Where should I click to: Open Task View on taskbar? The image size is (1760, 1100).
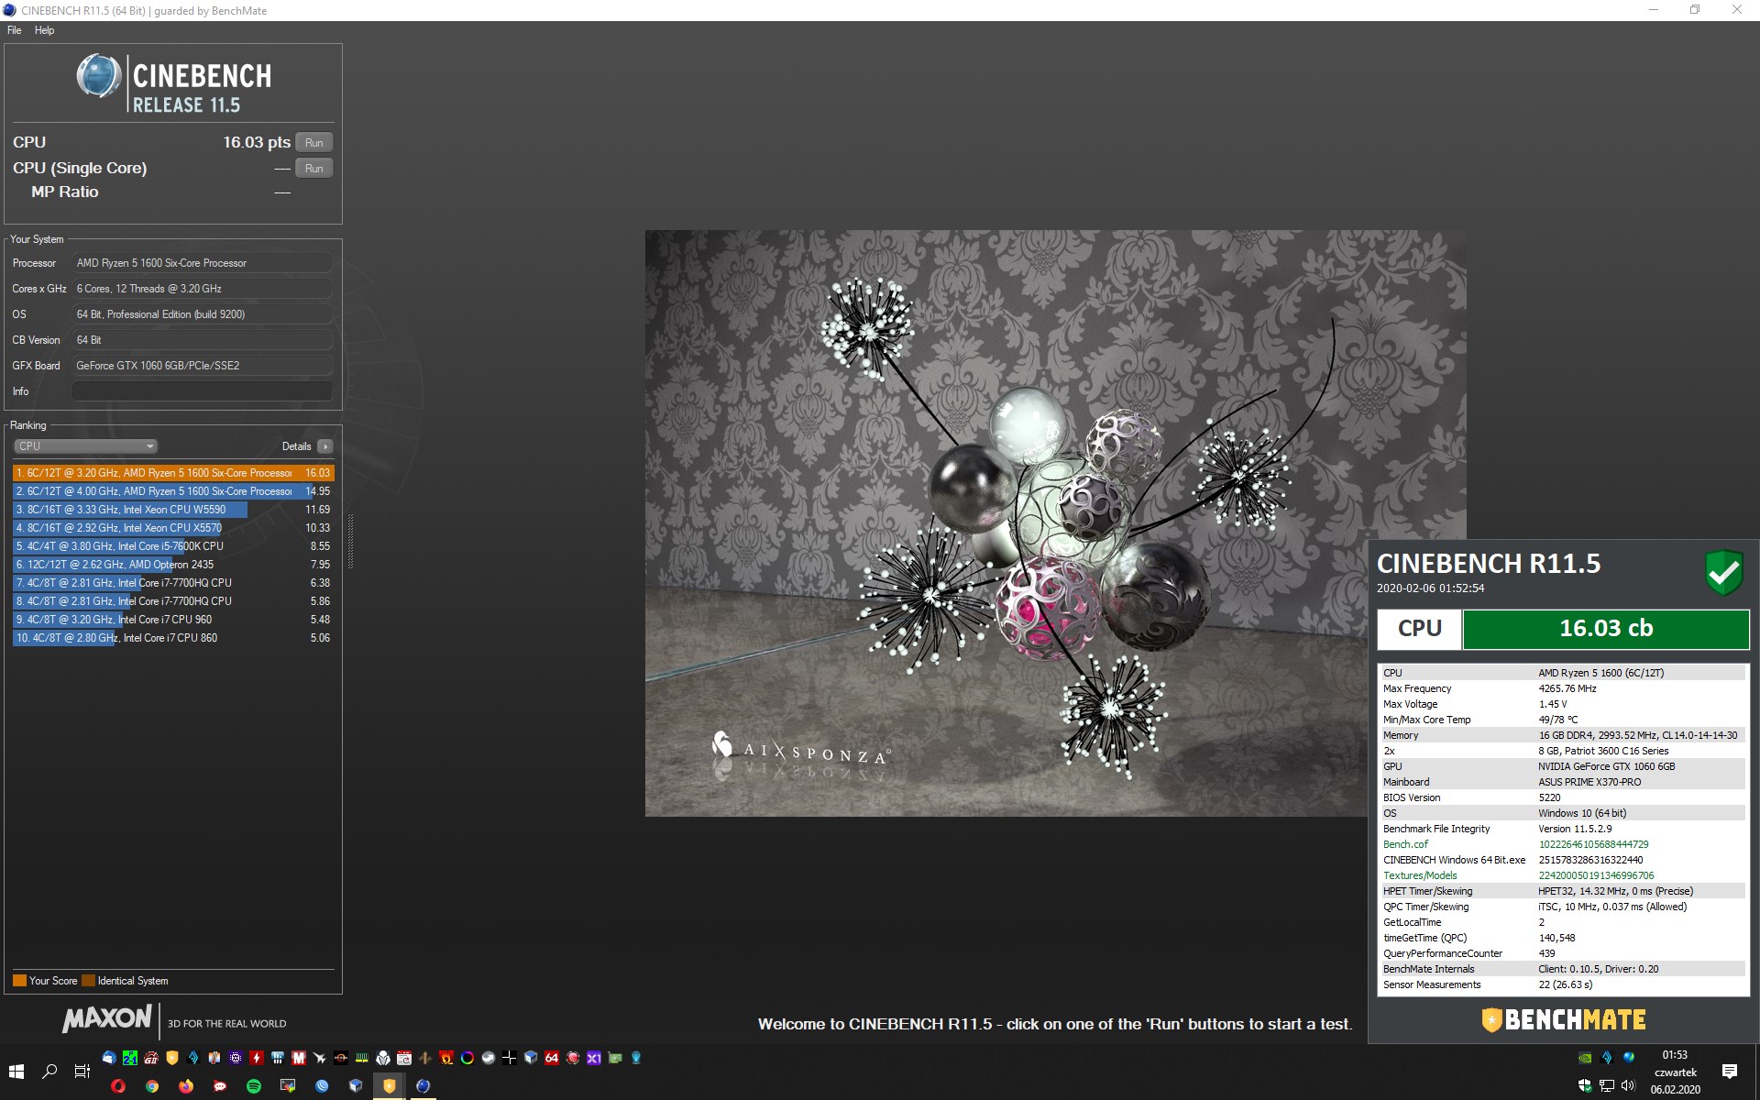point(82,1072)
